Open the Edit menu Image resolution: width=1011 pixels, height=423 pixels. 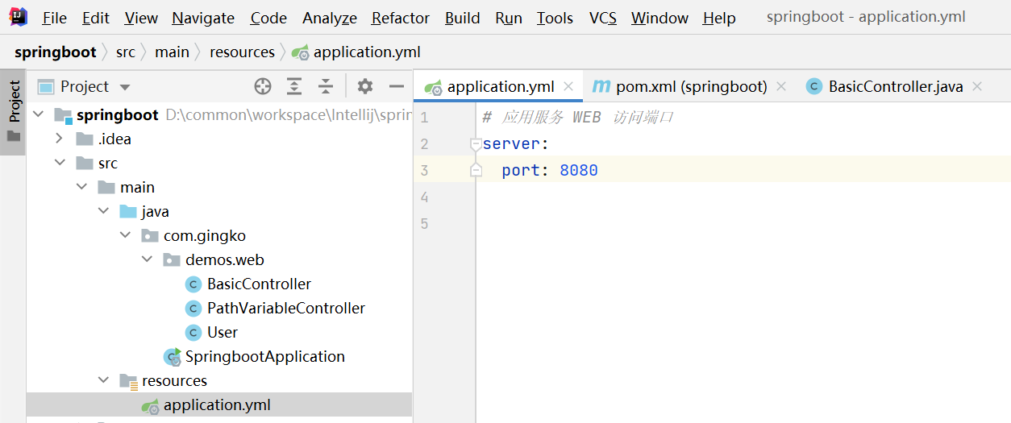[x=96, y=18]
